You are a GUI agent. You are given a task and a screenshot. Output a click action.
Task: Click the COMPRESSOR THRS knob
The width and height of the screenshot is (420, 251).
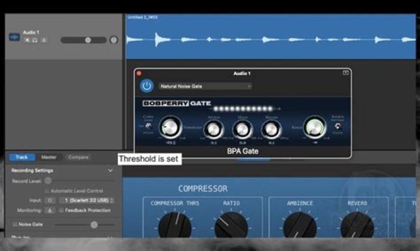click(175, 226)
